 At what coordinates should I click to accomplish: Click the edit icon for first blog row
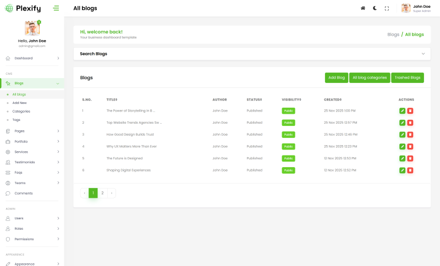coord(402,110)
